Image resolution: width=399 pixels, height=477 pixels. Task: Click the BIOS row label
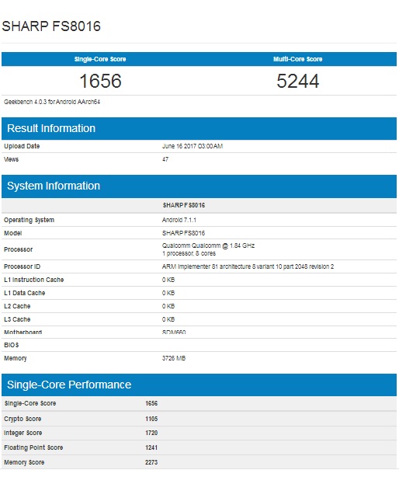click(x=11, y=345)
